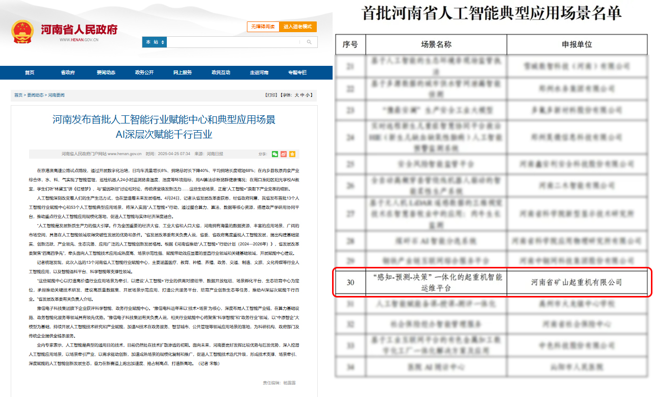Image resolution: width=655 pixels, height=397 pixels.
Task: Set font size to 大
Action: pos(297,95)
